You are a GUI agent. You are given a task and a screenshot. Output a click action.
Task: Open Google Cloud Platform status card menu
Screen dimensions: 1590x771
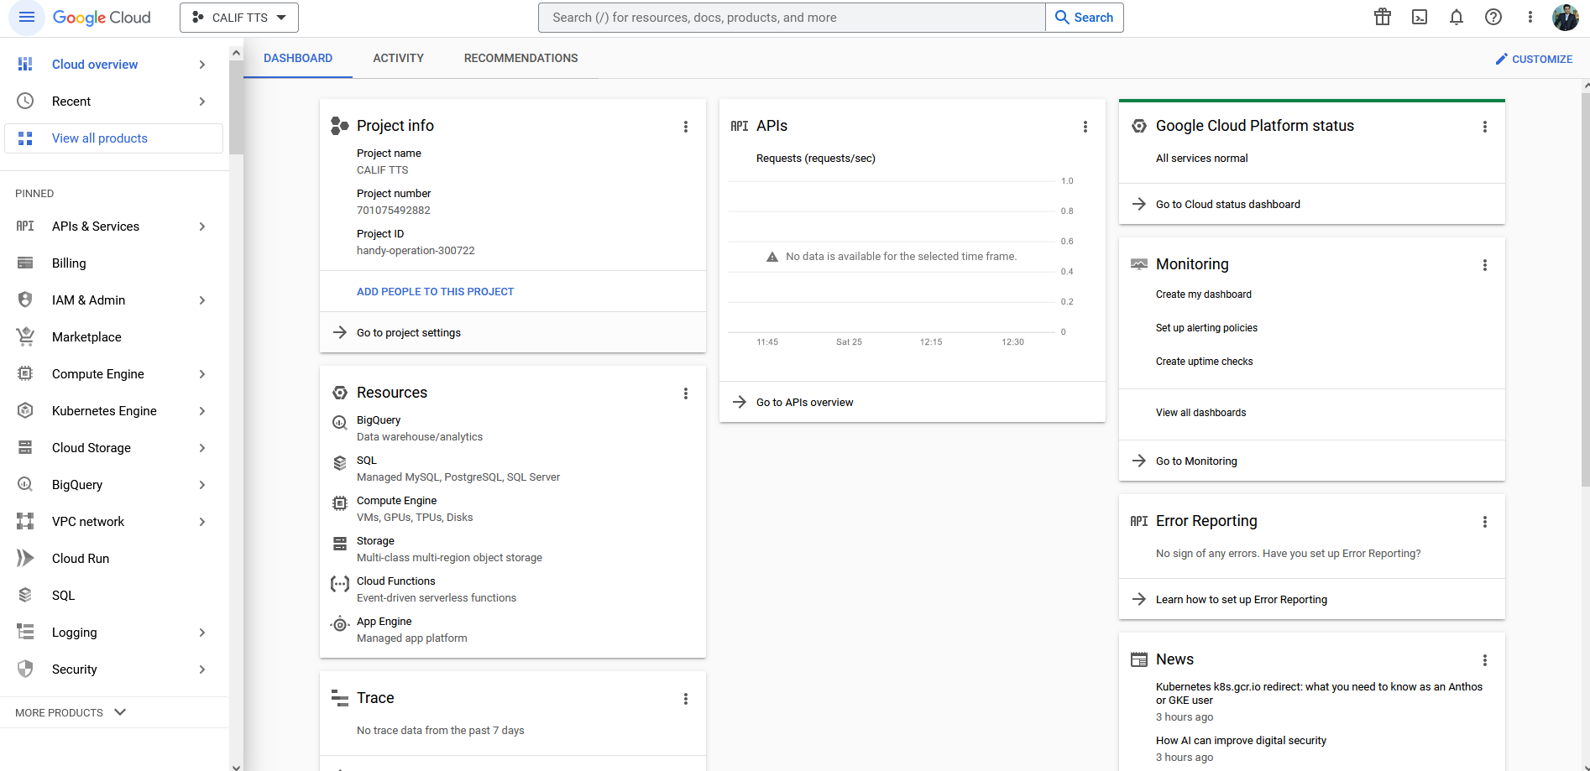[1485, 127]
